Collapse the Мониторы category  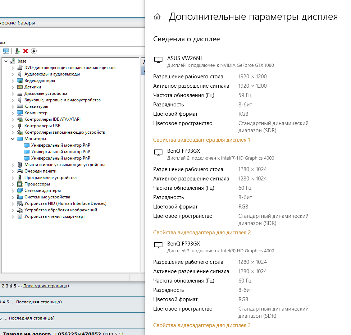(13, 139)
